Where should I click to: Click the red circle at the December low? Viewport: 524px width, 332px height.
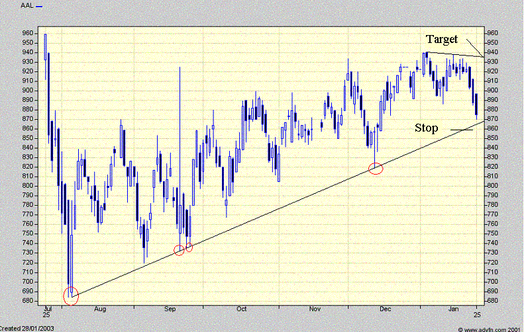[376, 168]
